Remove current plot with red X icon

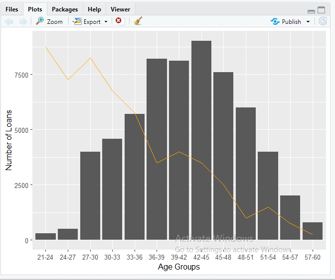(120, 21)
